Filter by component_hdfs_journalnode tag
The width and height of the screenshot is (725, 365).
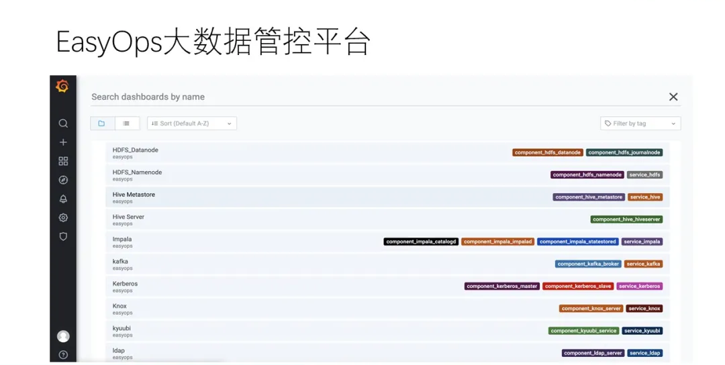(624, 152)
